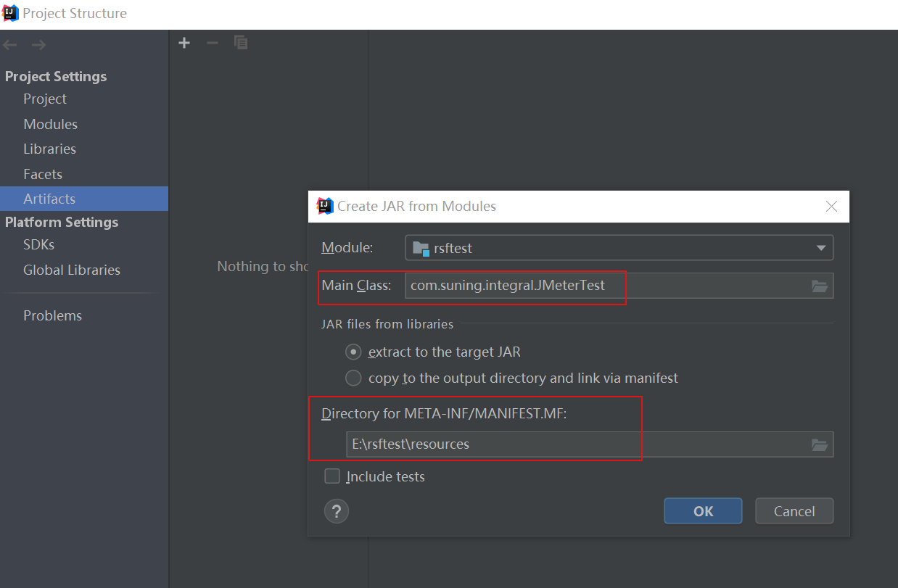This screenshot has height=588, width=898.
Task: Click the add artifact plus icon
Action: tap(184, 42)
